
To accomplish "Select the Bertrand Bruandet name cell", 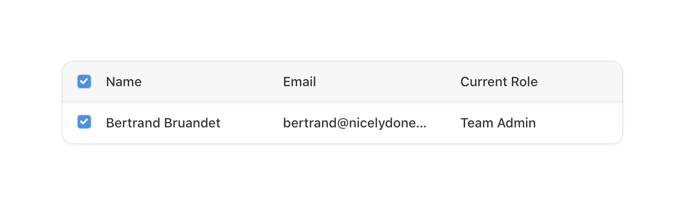I will [163, 123].
